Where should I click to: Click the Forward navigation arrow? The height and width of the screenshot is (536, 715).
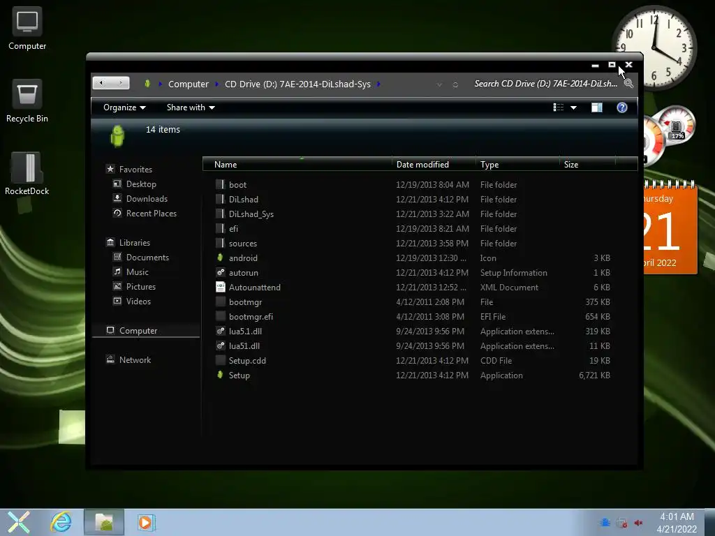click(120, 83)
